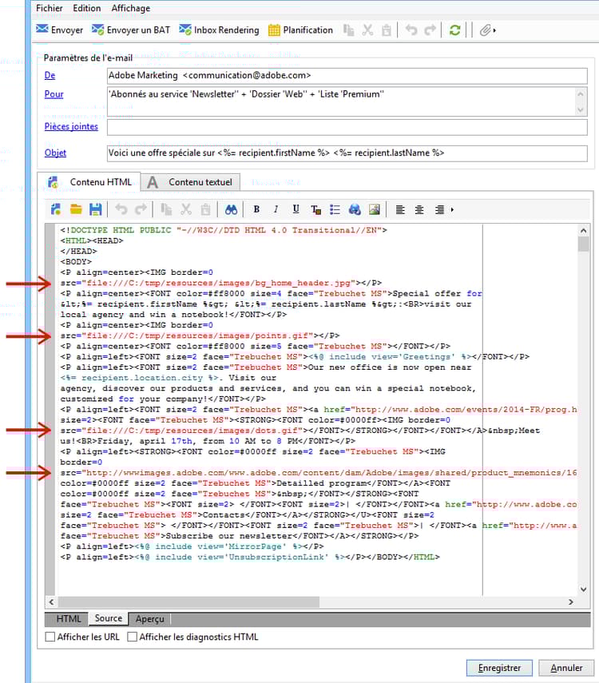The height and width of the screenshot is (683, 599).
Task: Expand the attachment dropdown arrow
Action: pyautogui.click(x=494, y=30)
